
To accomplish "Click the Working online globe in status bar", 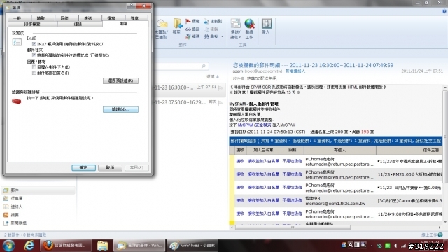I will pyautogui.click(x=440, y=234).
